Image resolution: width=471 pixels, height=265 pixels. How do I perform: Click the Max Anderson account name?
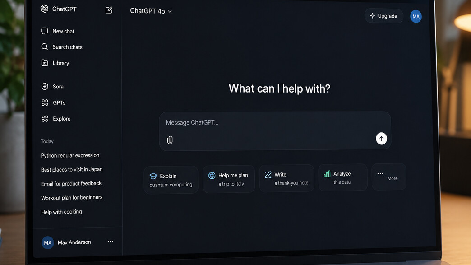74,242
